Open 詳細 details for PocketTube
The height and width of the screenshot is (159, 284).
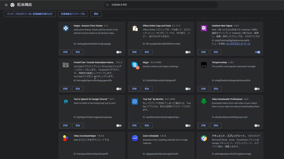click(65, 89)
